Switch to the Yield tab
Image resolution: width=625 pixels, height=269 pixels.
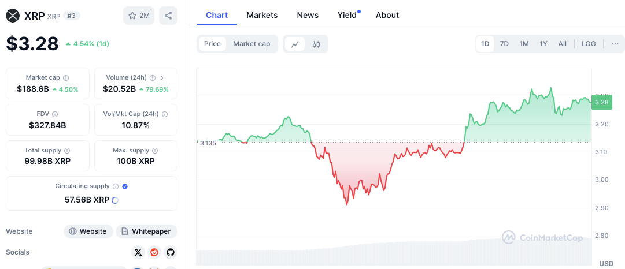tap(347, 15)
